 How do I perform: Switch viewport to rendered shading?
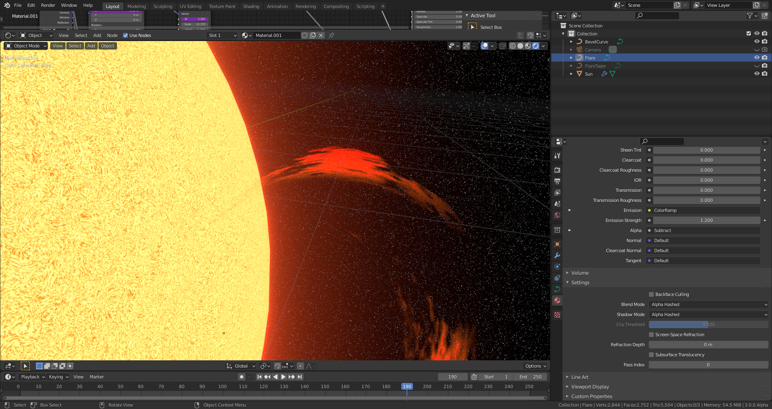point(536,46)
